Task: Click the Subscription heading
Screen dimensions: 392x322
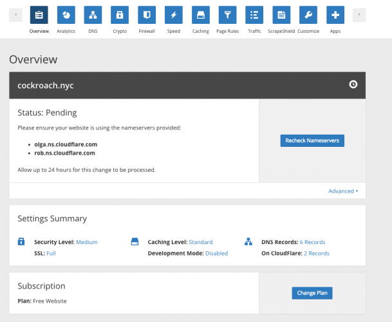Action: [41, 286]
